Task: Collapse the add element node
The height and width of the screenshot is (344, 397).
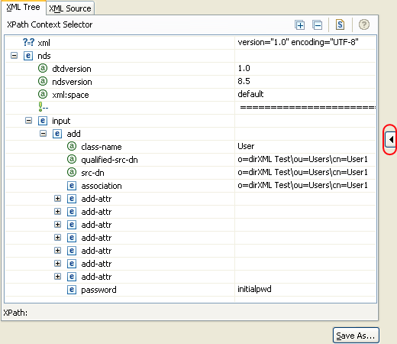Action: [44, 134]
